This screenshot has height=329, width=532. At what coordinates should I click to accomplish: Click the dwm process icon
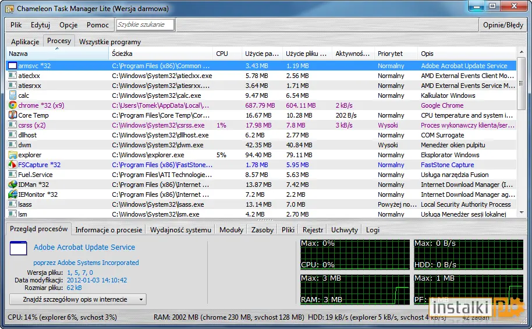tap(13, 144)
